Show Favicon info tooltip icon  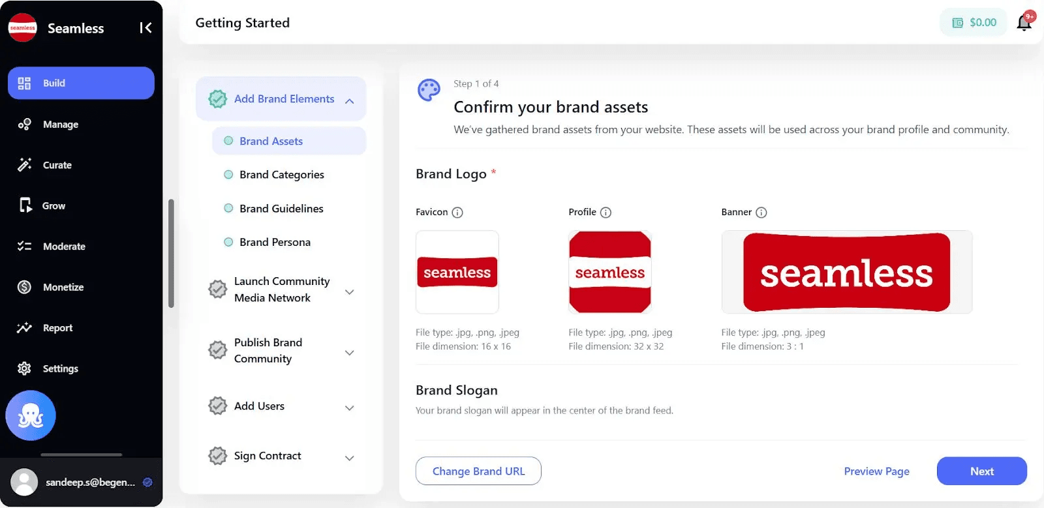(457, 213)
